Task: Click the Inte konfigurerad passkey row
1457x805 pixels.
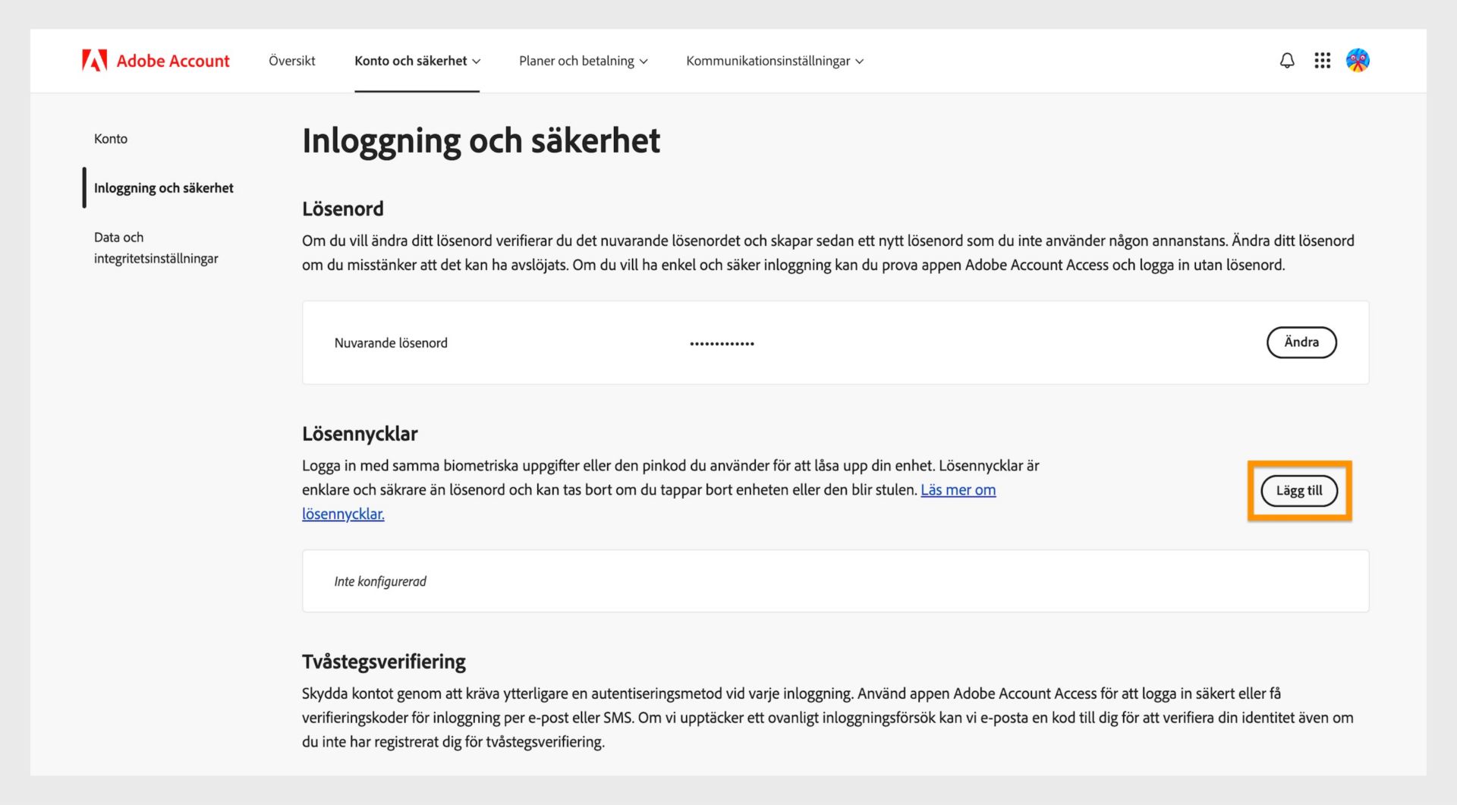Action: pyautogui.click(x=381, y=580)
